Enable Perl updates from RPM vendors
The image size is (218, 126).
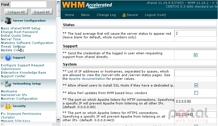click(196, 93)
